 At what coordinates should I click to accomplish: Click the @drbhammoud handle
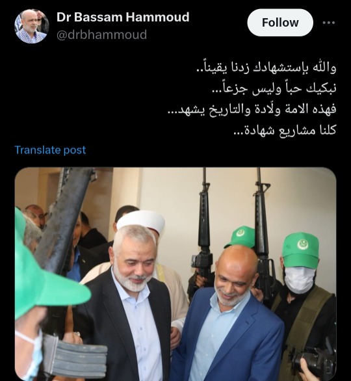[x=102, y=34]
